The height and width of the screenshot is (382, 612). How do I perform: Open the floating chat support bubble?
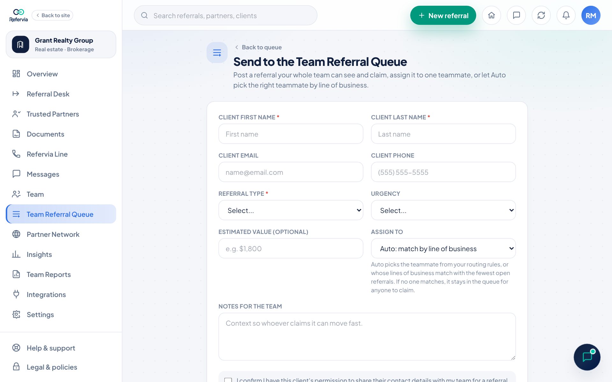[x=587, y=357]
